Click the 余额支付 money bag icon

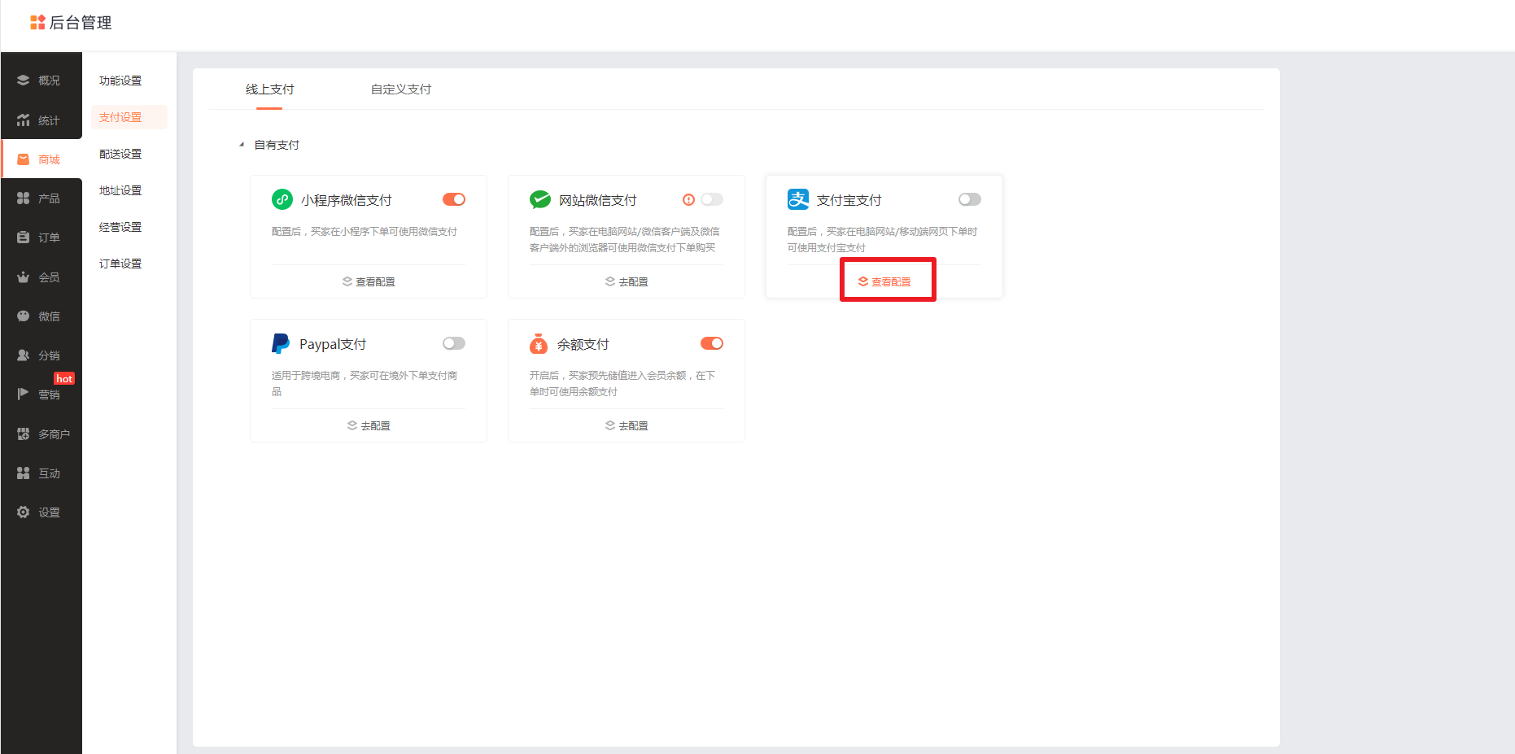[x=539, y=343]
